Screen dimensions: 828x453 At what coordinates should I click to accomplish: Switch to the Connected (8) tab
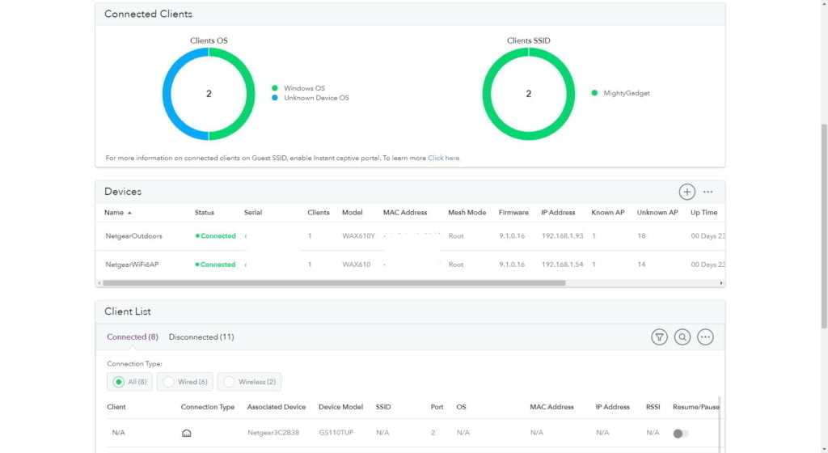point(132,337)
